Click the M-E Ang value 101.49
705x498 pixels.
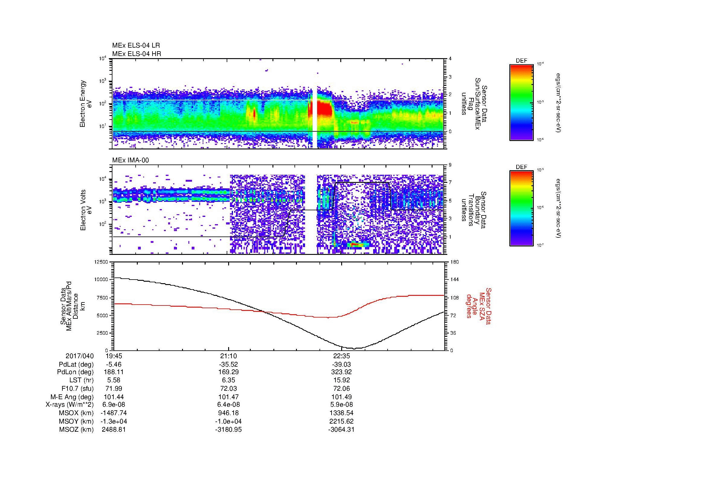click(x=341, y=397)
